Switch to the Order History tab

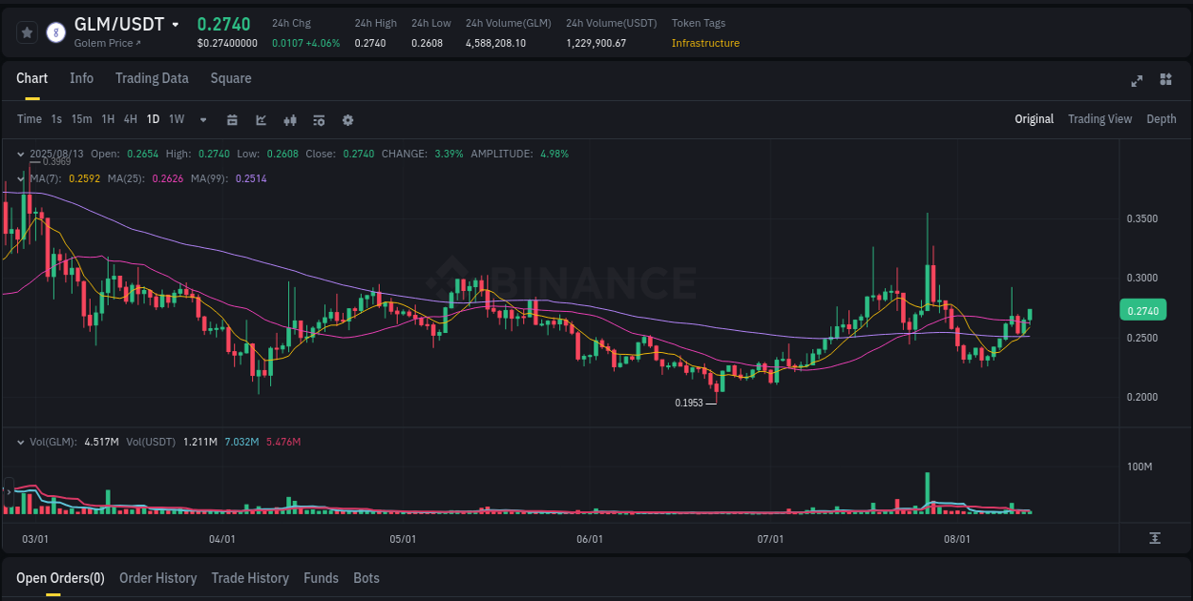(157, 578)
